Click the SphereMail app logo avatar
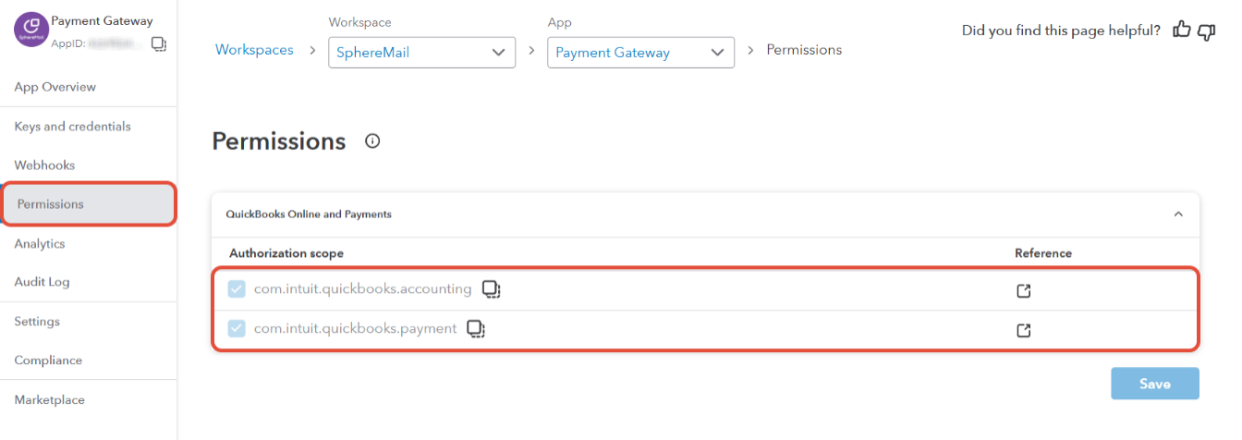 30,31
